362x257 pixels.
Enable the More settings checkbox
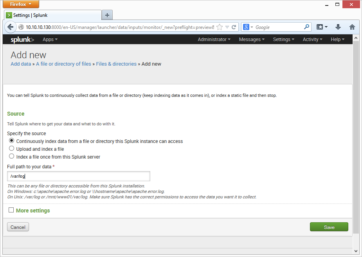tap(11, 210)
